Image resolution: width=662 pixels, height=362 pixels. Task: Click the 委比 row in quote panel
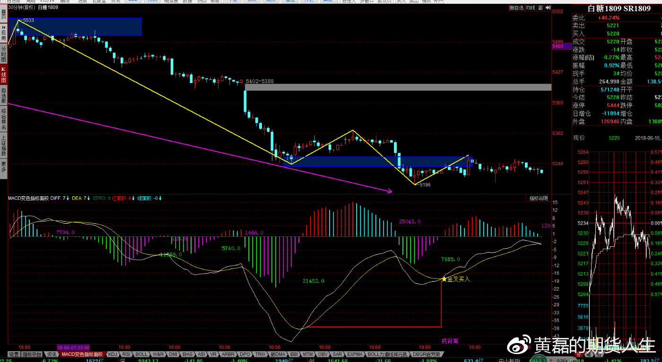[617, 18]
